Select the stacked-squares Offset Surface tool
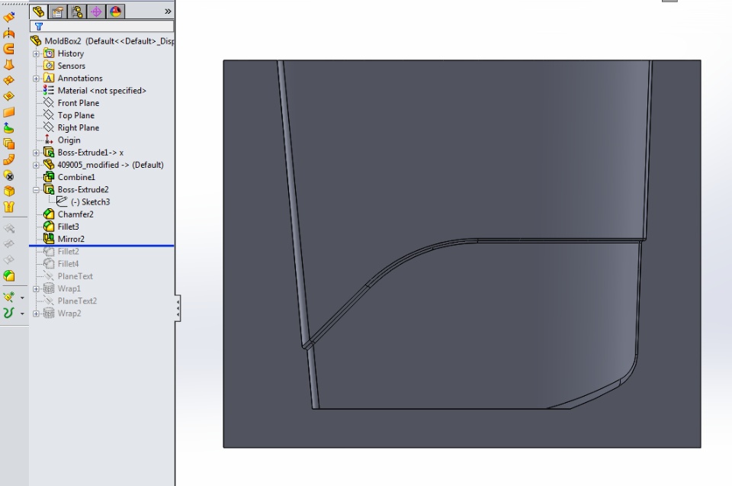732x486 pixels. pos(9,144)
